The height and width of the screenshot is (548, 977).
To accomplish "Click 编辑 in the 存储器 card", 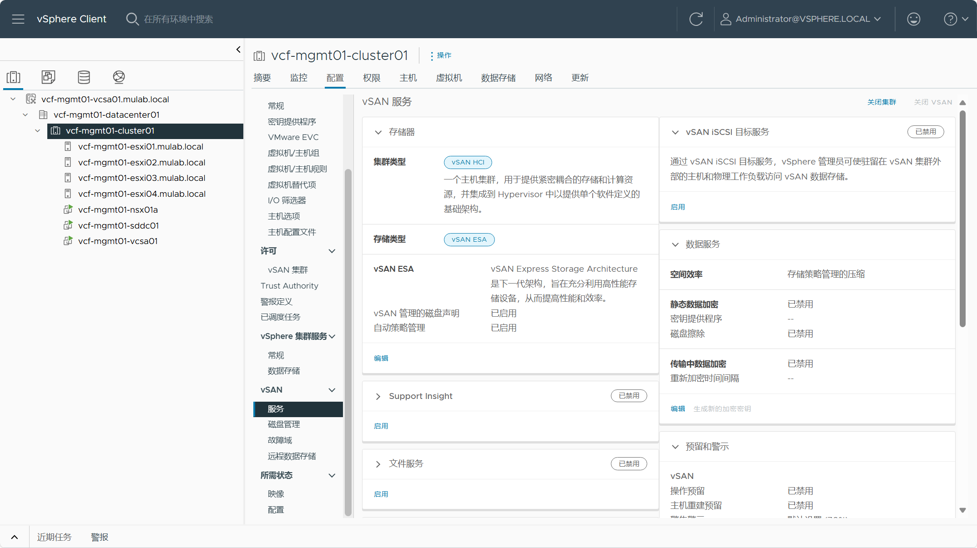I will (381, 358).
